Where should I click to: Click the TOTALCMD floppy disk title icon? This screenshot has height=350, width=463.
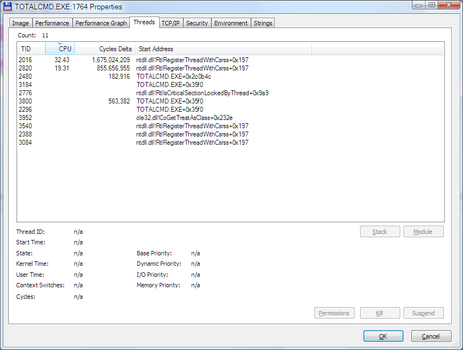pos(7,7)
